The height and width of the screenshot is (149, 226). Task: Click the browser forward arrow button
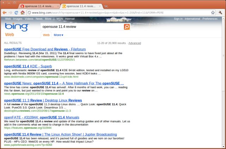coord(10,13)
